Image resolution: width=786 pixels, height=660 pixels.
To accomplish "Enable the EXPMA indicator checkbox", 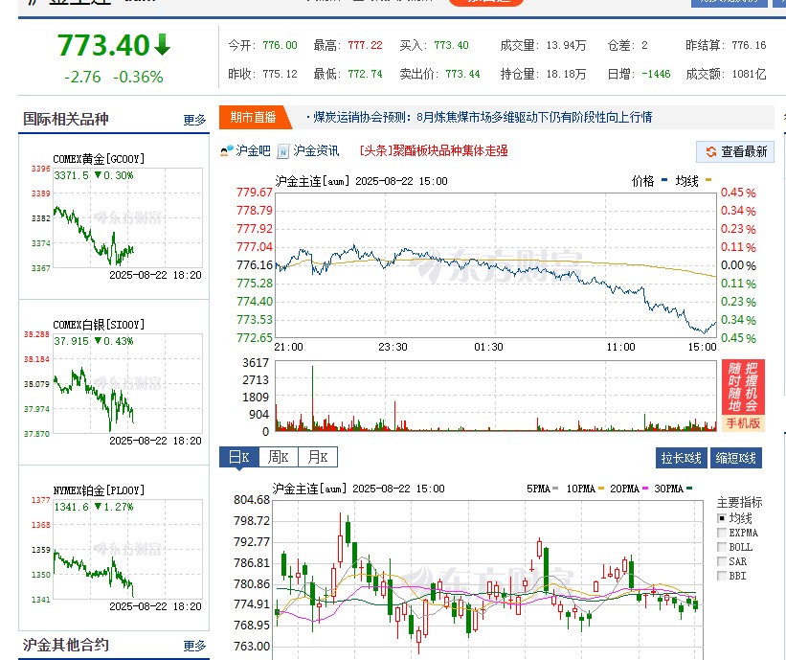I will (720, 534).
